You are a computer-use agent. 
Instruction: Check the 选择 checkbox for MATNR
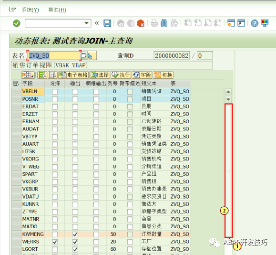[x=55, y=219]
